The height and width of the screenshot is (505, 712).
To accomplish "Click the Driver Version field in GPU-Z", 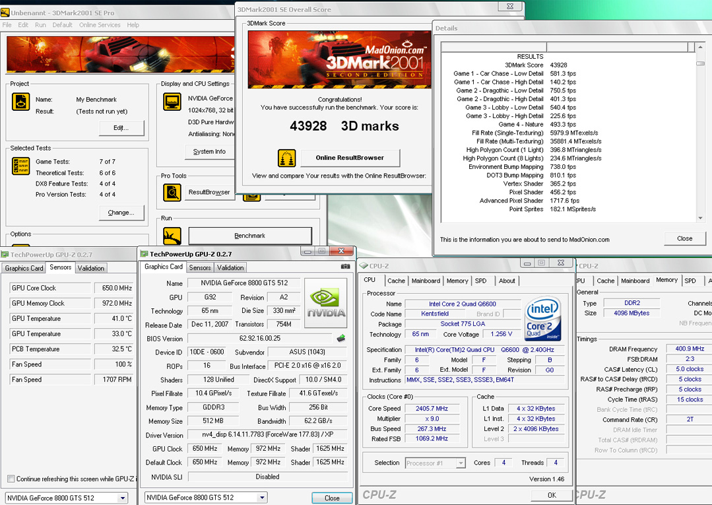I will [x=267, y=434].
